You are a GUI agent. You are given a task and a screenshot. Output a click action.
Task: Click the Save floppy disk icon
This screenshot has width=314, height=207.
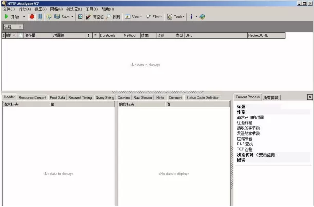[57, 17]
